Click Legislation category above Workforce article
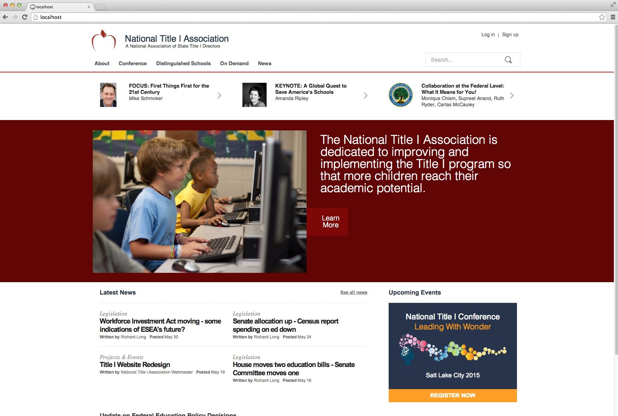618x416 pixels. 113,314
